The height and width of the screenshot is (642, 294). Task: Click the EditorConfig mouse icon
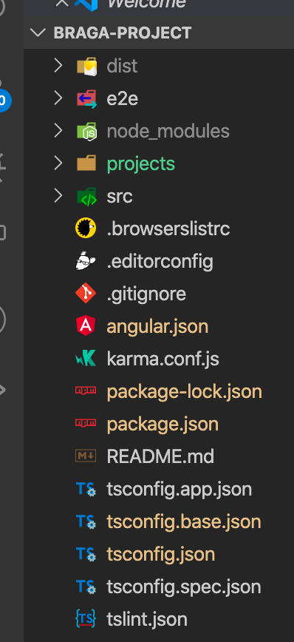(x=86, y=261)
